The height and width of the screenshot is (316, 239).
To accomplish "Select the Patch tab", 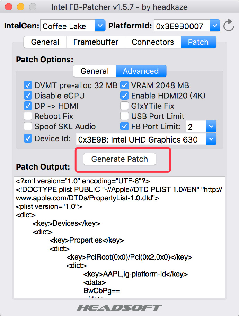I will tap(198, 42).
